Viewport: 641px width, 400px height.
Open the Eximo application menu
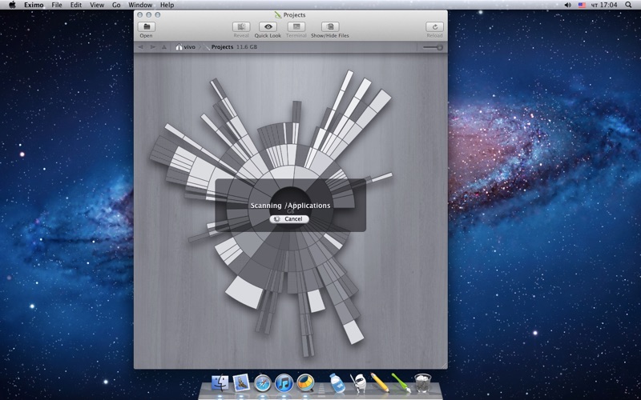click(34, 5)
